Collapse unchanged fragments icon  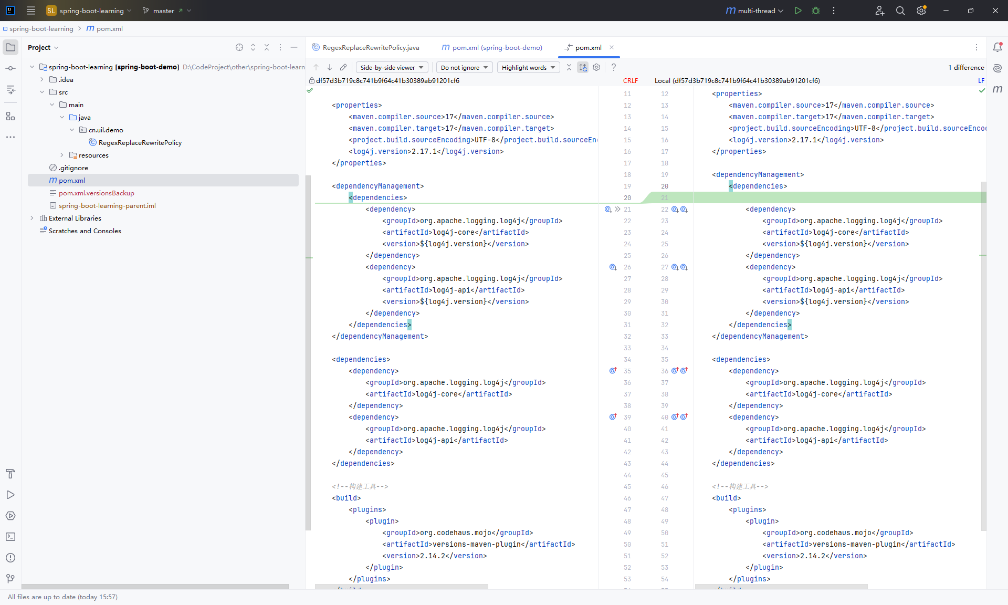coord(569,67)
